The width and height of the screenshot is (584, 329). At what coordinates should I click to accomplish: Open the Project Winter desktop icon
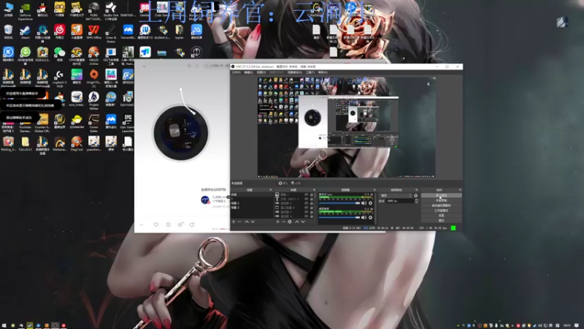94,100
